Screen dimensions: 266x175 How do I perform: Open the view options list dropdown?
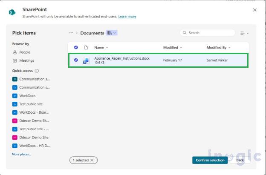click(x=244, y=33)
